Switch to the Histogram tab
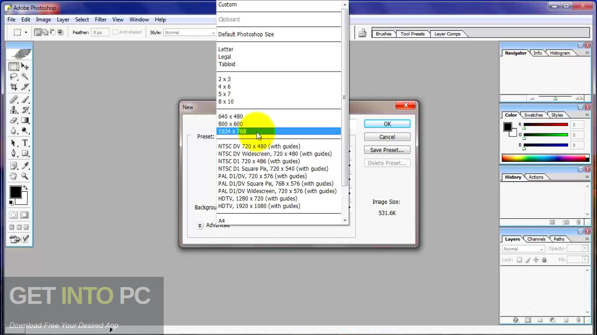 [560, 53]
